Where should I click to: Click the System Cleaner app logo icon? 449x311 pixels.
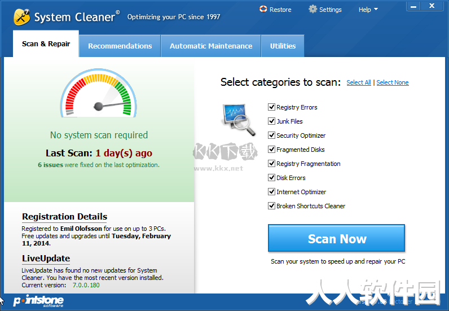coord(22,17)
